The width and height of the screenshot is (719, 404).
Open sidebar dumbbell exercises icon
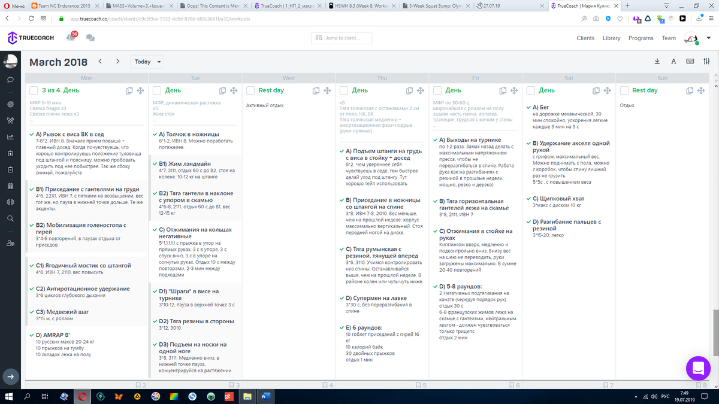[11, 202]
